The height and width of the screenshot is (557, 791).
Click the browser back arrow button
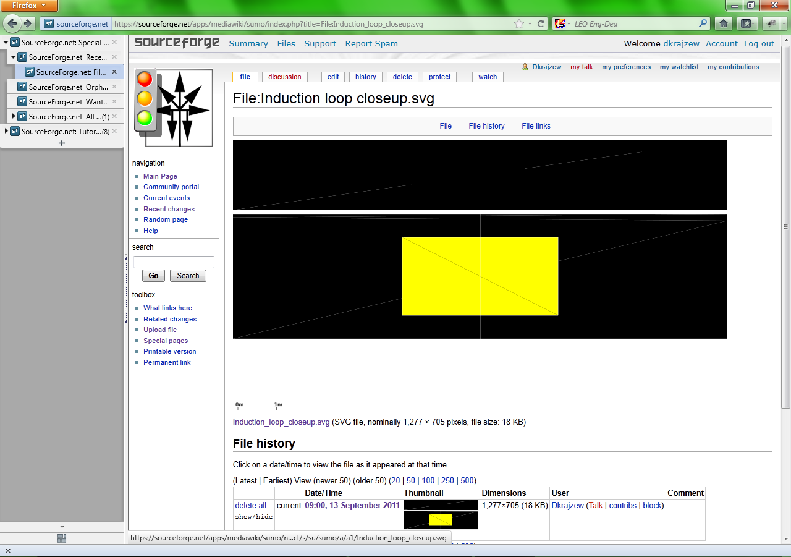pyautogui.click(x=12, y=24)
